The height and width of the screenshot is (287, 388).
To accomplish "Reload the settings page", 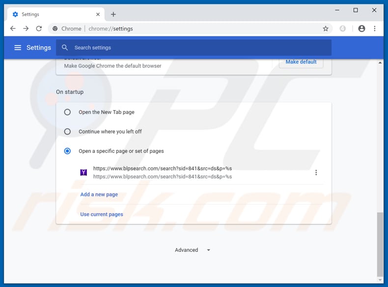I will point(39,29).
